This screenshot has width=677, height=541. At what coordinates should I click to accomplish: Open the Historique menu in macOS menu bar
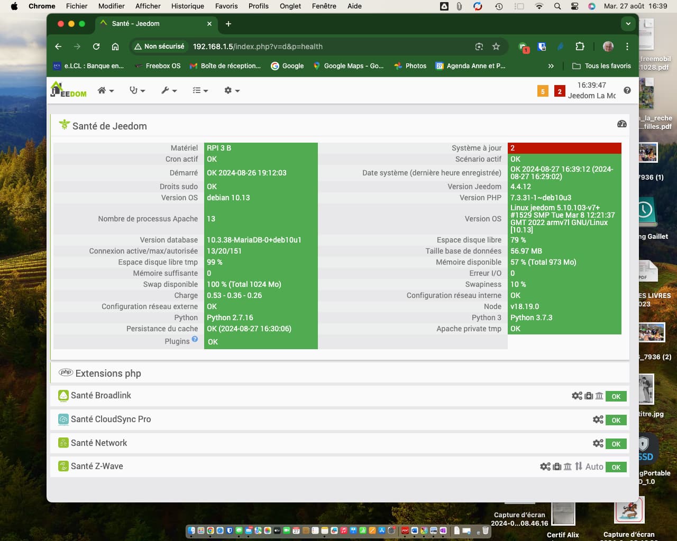(x=187, y=6)
